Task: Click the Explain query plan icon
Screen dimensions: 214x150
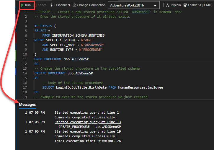Action: point(168,5)
